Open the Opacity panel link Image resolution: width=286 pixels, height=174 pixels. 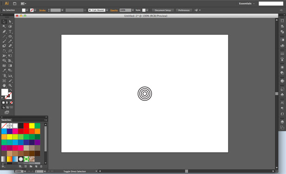tap(114, 10)
